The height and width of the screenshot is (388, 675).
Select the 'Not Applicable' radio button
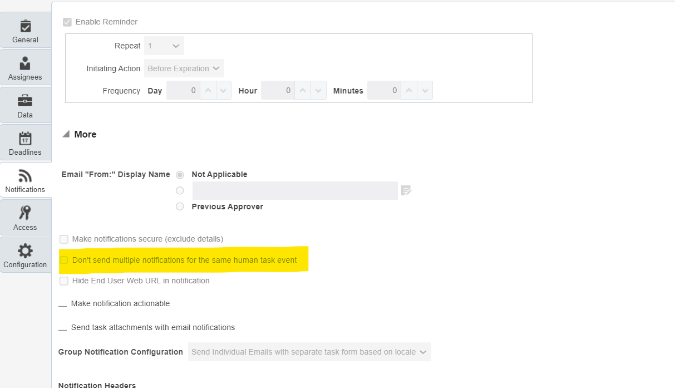[x=180, y=174]
